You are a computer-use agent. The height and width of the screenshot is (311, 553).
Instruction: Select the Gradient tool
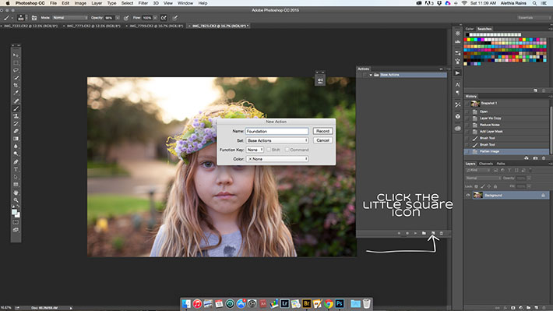coord(16,139)
